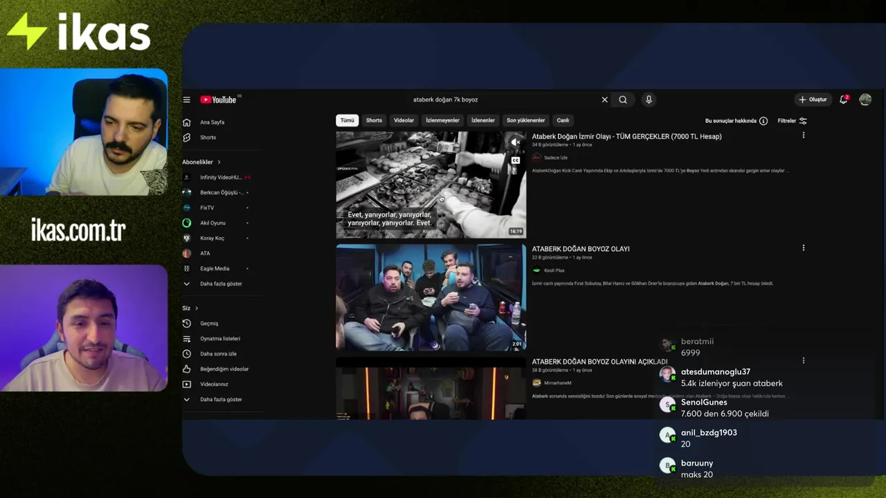
Task: Open the more options menu for the BOYOZ OLAYI video
Action: coord(804,248)
